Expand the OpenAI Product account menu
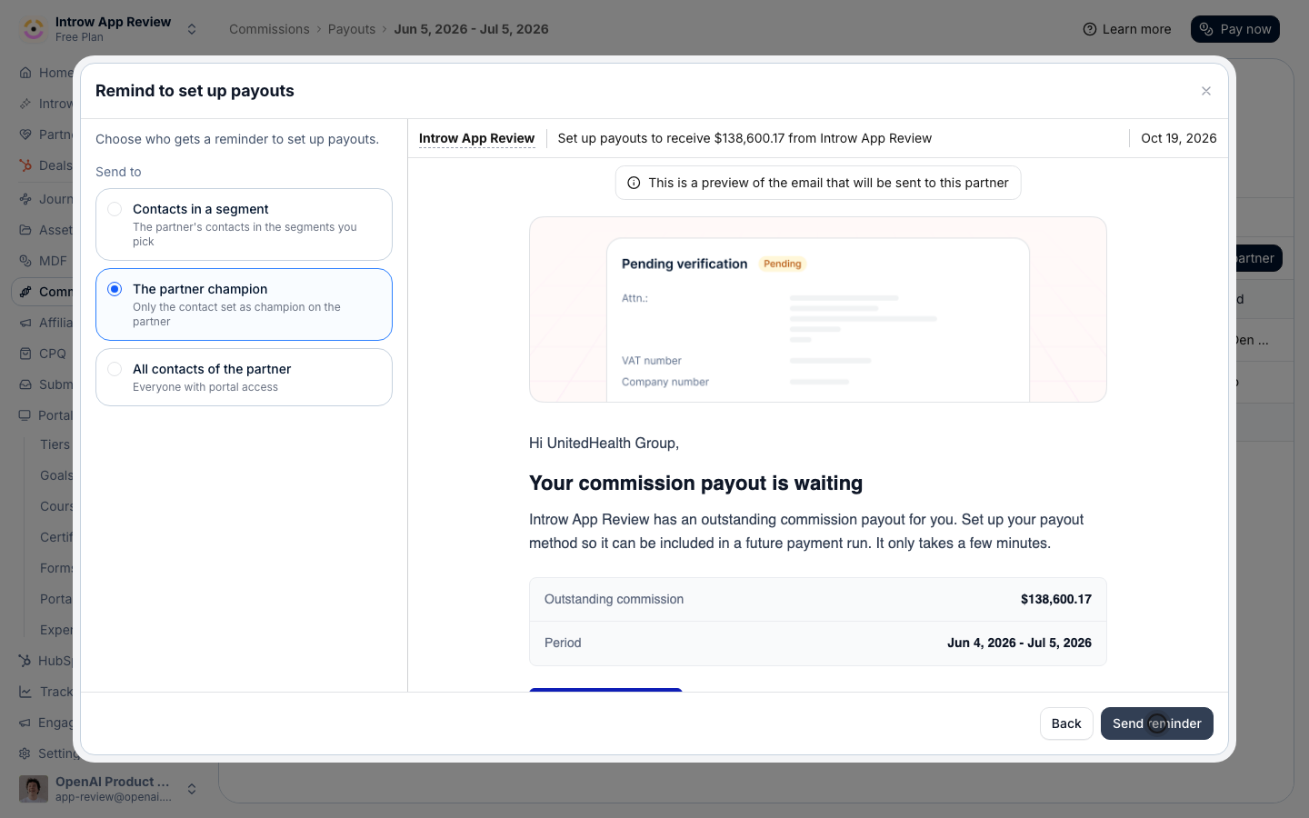This screenshot has height=818, width=1309. click(x=192, y=789)
